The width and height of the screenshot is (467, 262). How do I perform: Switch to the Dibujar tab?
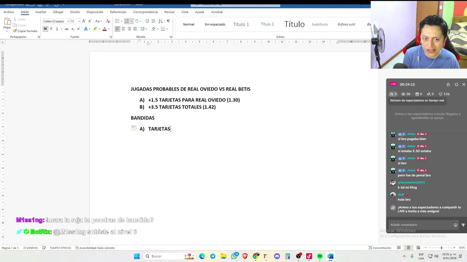click(x=58, y=12)
